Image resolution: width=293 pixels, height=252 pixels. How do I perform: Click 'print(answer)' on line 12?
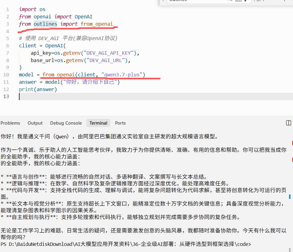[x=38, y=89]
